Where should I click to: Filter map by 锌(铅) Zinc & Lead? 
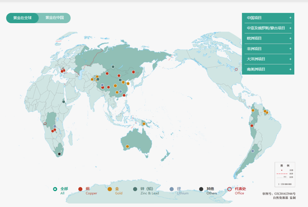point(146,191)
